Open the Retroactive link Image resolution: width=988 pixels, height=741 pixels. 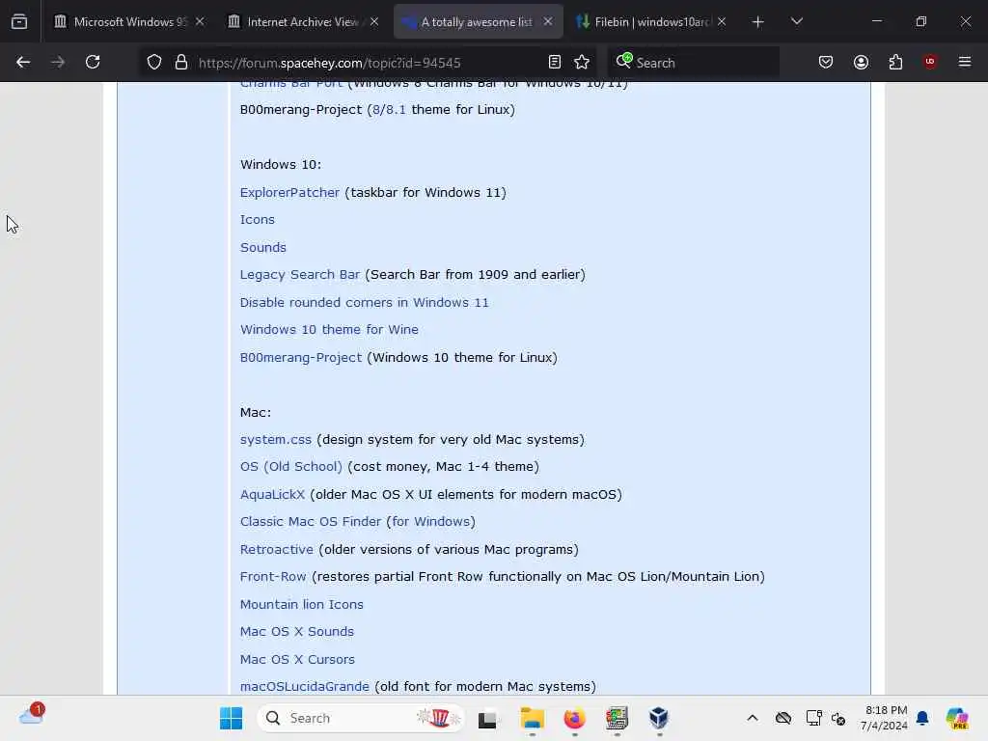click(x=277, y=549)
